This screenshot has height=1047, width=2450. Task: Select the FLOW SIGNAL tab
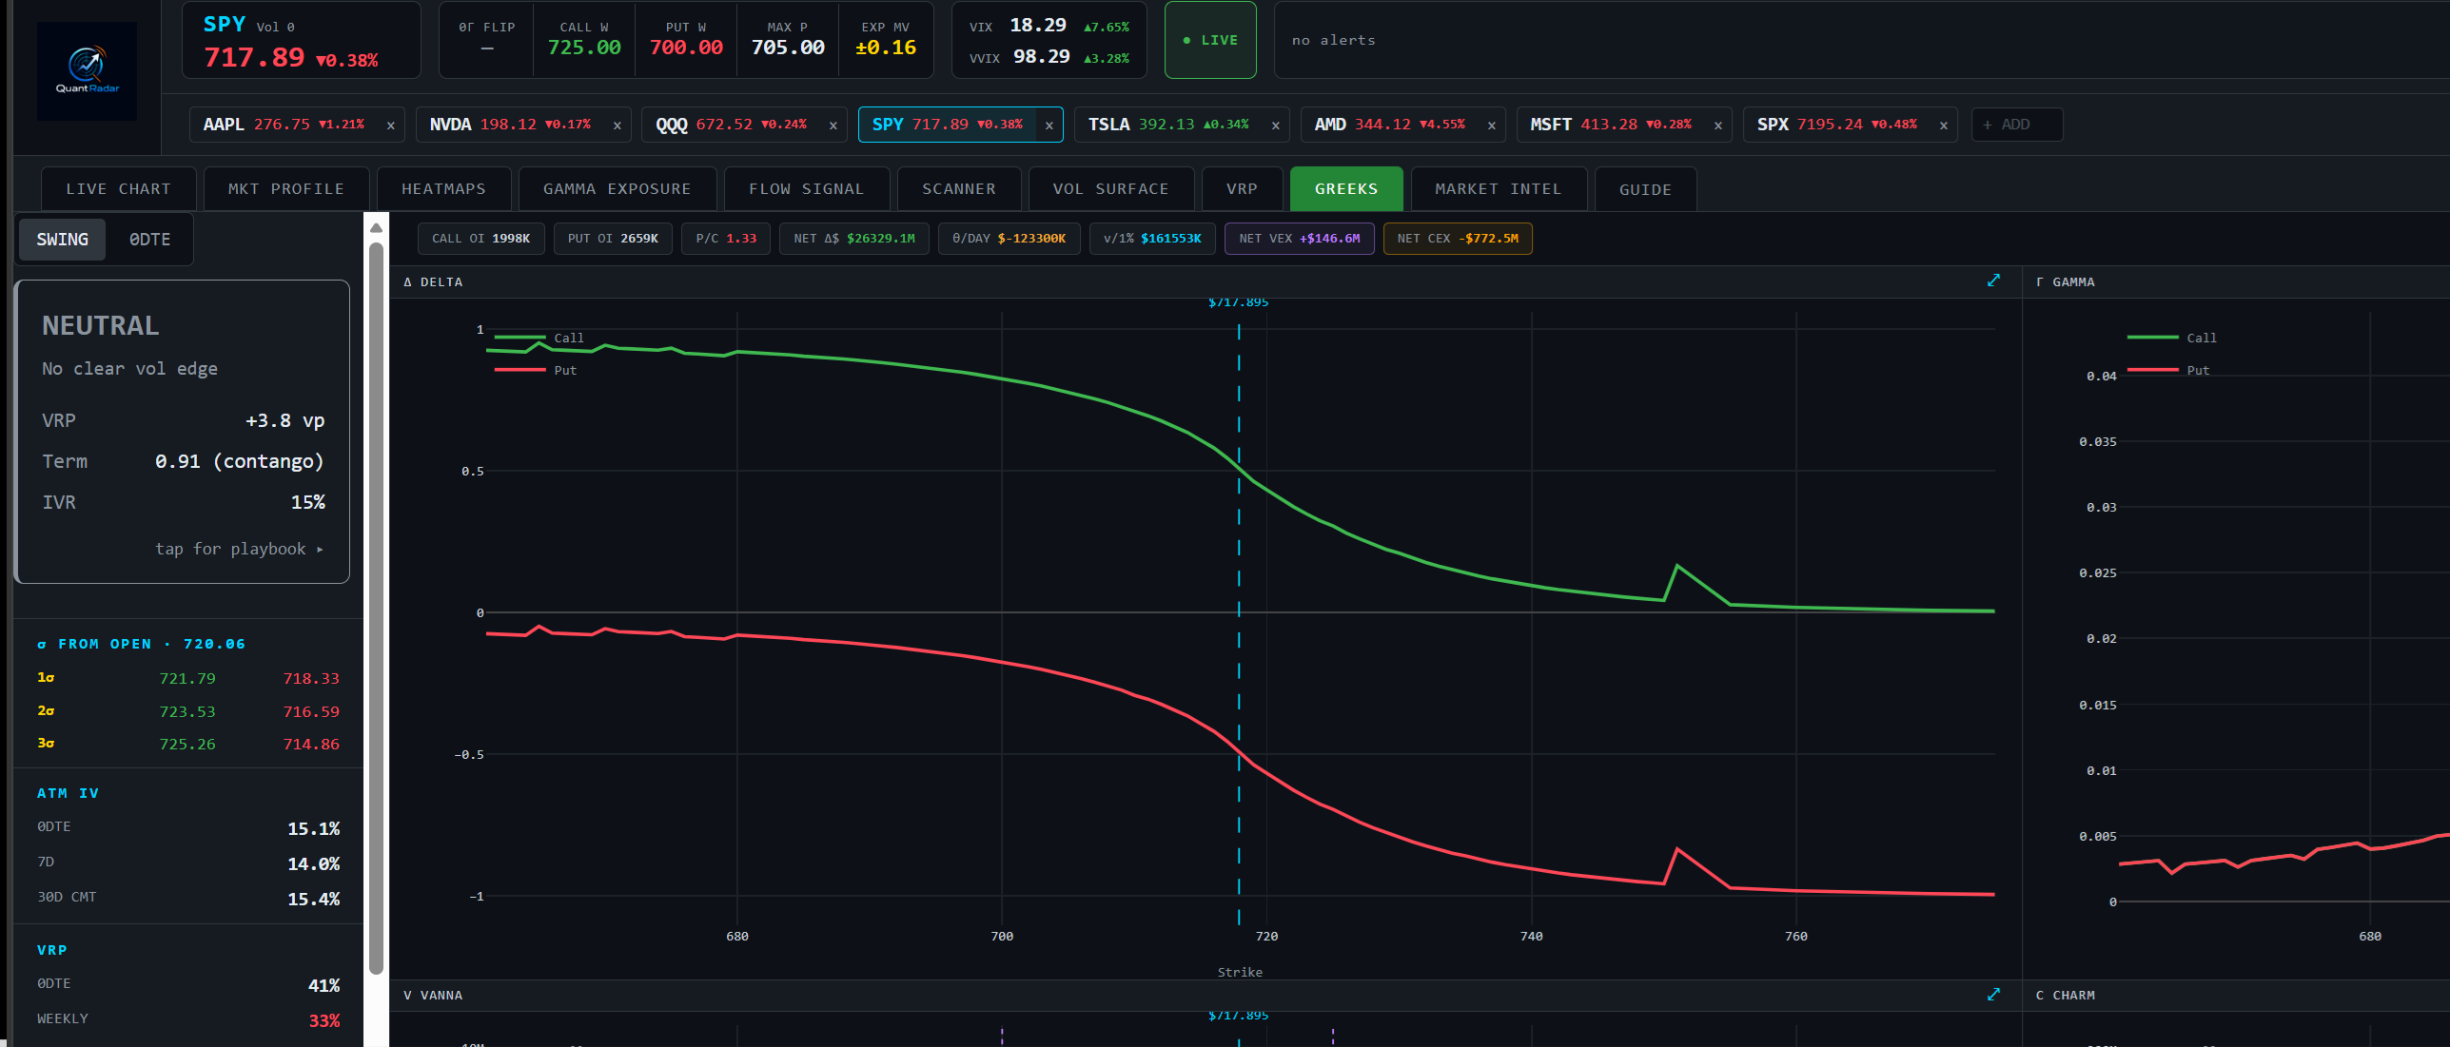click(806, 189)
